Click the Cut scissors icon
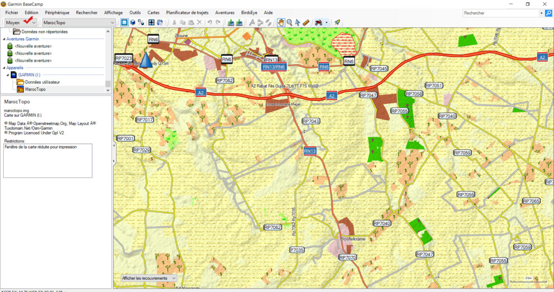The height and width of the screenshot is (292, 554). (x=174, y=23)
